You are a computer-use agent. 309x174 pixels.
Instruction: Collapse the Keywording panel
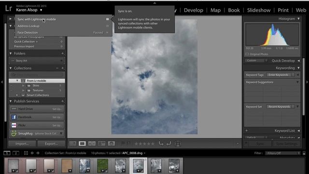click(298, 68)
